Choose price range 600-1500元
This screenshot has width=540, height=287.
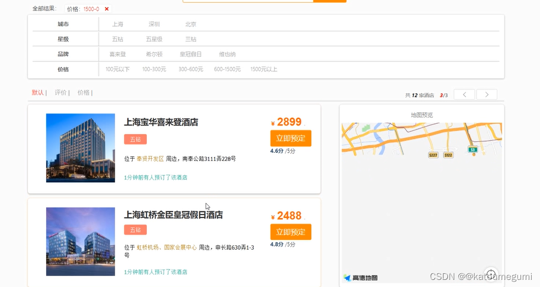228,69
